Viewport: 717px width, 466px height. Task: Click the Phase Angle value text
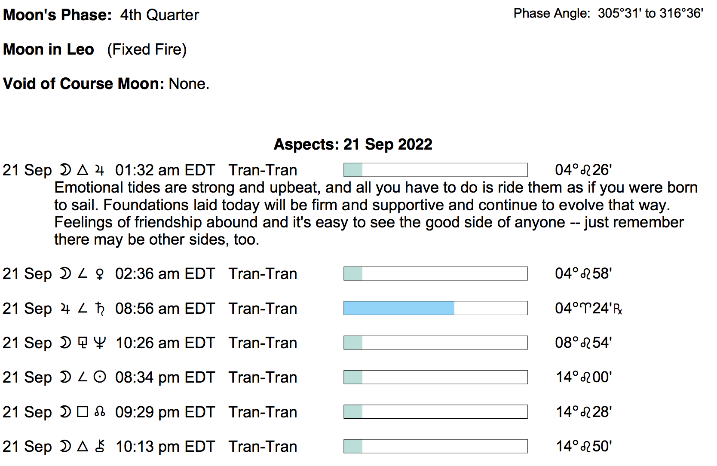pyautogui.click(x=650, y=14)
